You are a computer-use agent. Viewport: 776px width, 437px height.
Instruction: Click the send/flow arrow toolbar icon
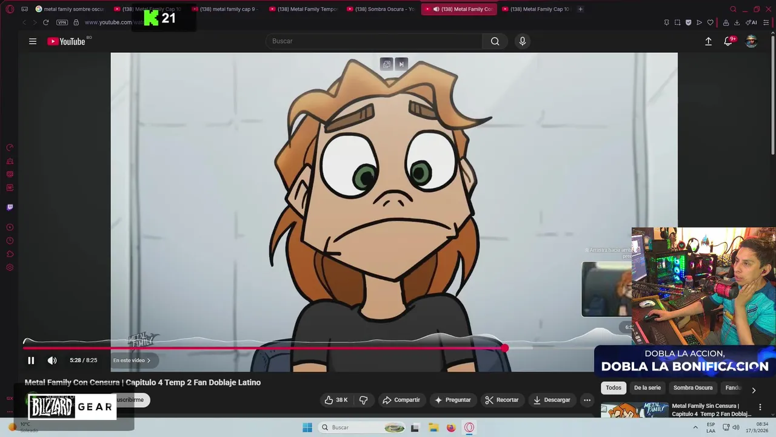click(x=699, y=22)
